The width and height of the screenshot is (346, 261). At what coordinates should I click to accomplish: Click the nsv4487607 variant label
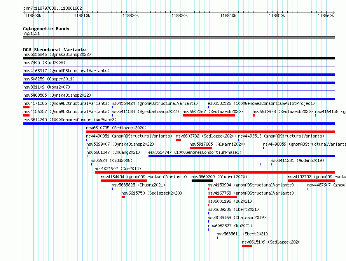click(x=327, y=185)
